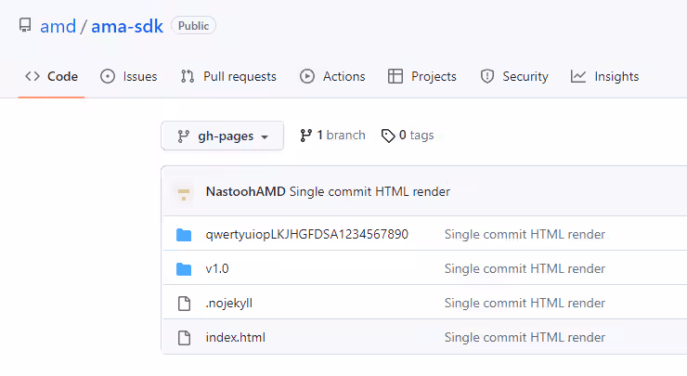
Task: Click the Issues circle-dot icon
Action: click(108, 76)
